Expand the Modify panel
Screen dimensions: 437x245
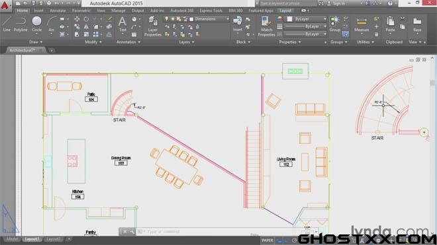[x=93, y=42]
